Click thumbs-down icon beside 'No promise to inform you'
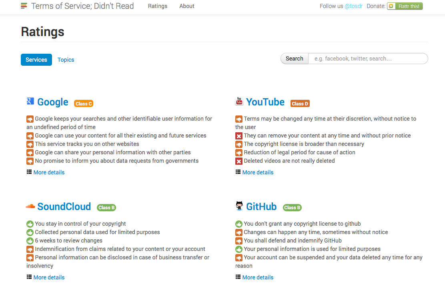This screenshot has width=445, height=287. [30, 161]
